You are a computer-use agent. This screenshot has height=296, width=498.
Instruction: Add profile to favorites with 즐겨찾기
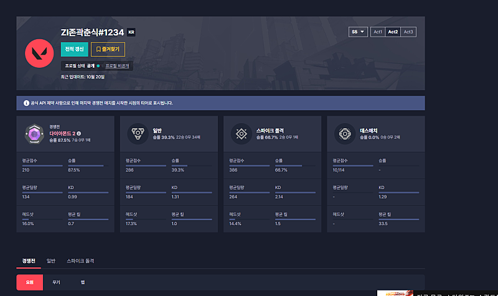click(x=108, y=49)
